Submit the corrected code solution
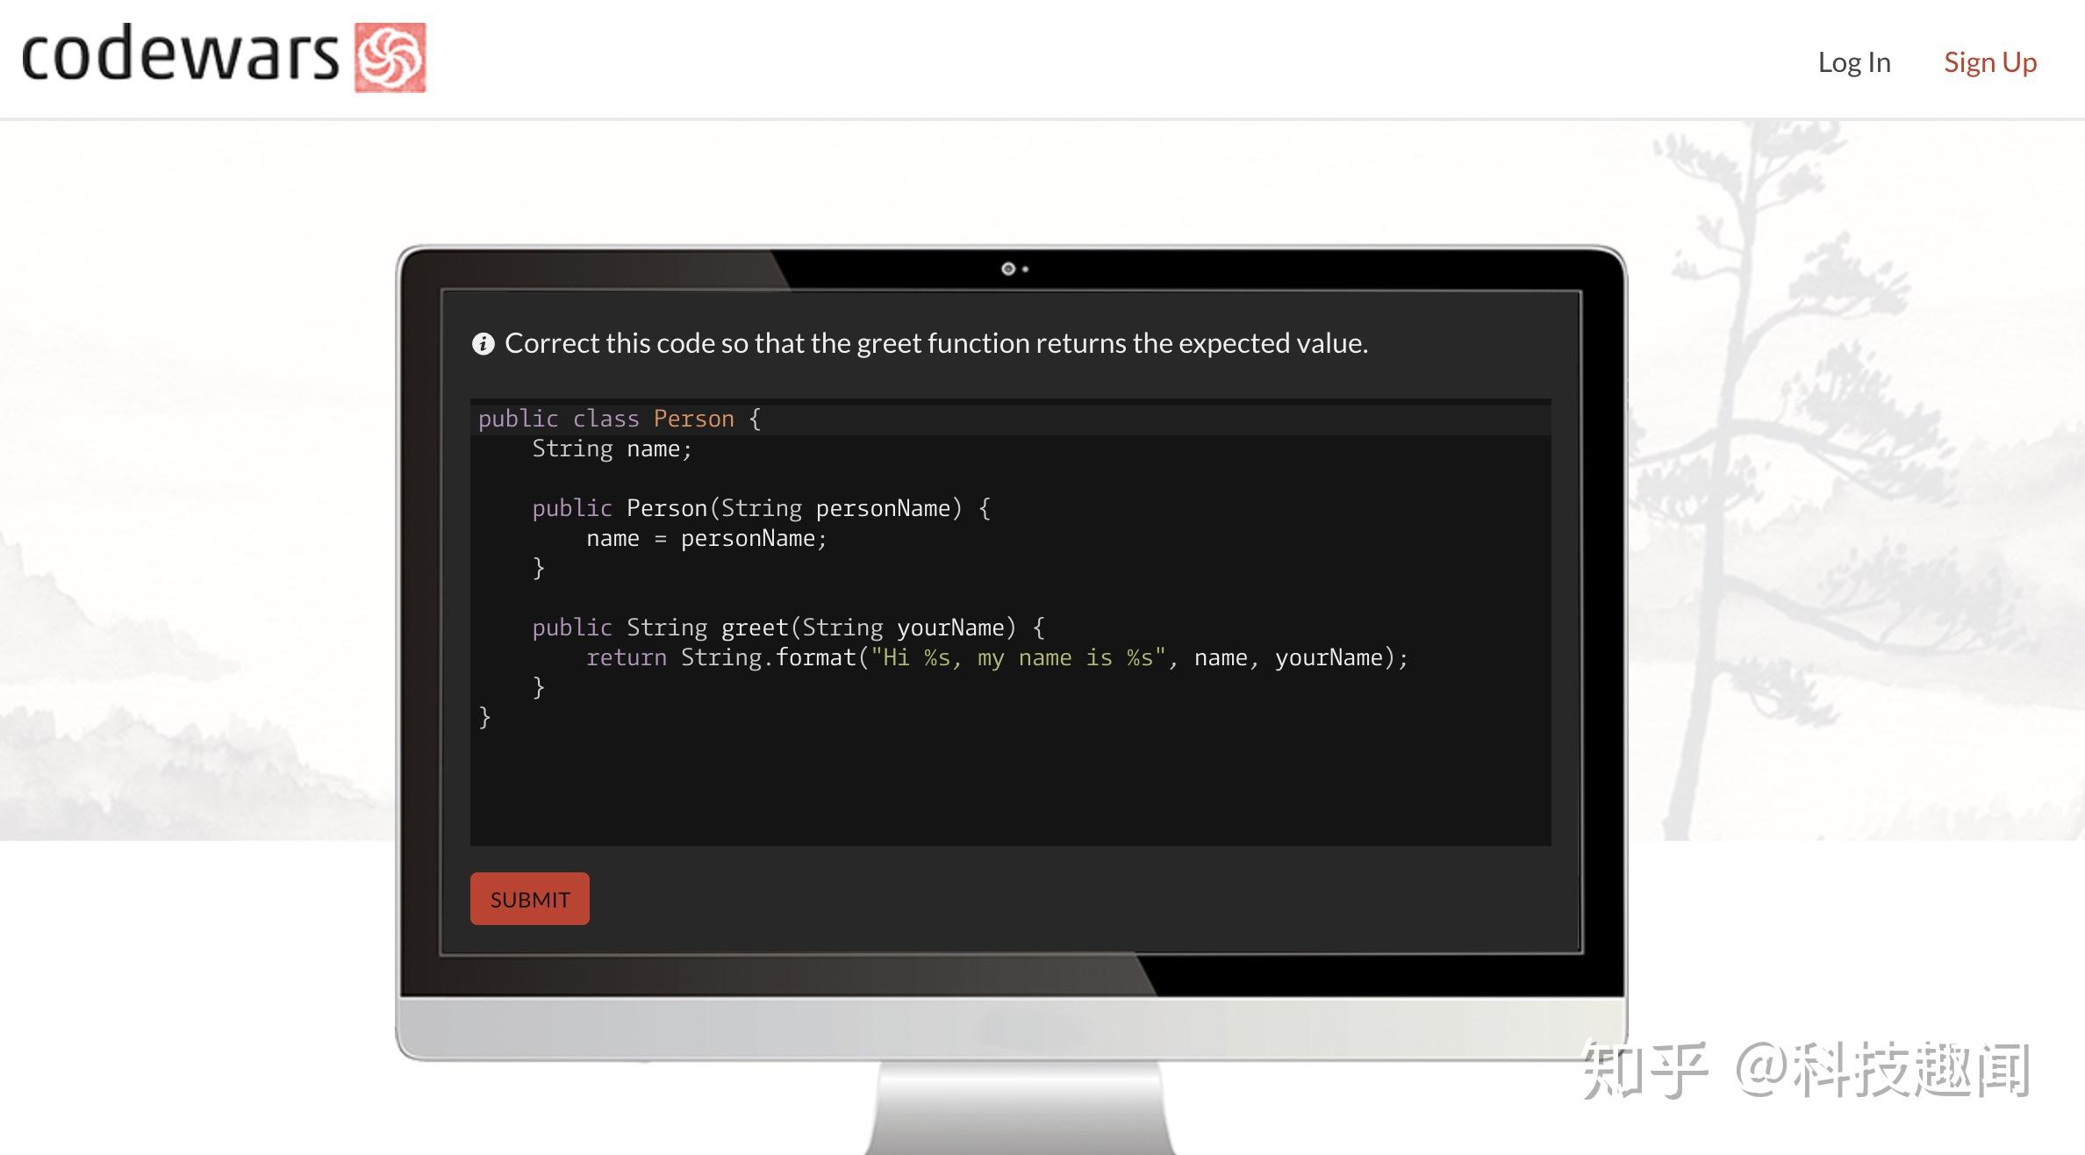The image size is (2085, 1155). tap(529, 898)
